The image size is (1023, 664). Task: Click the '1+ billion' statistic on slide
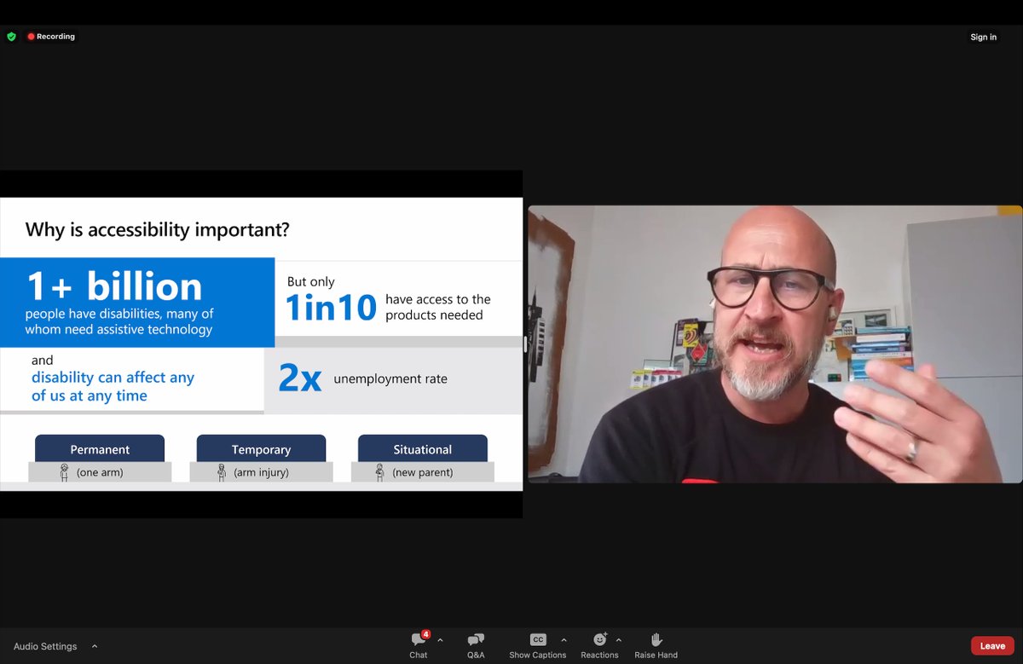[114, 286]
